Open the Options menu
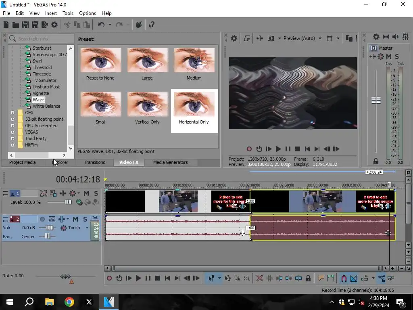The image size is (413, 310). click(88, 13)
